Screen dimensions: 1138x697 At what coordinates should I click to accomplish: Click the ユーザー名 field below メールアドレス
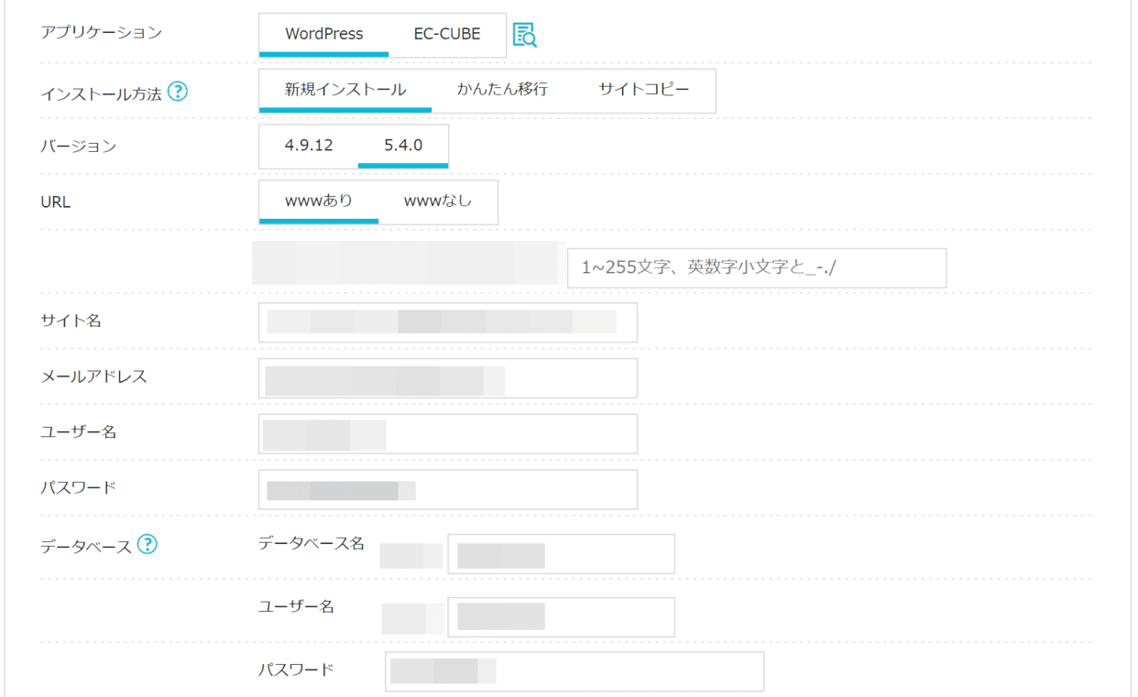coord(447,434)
